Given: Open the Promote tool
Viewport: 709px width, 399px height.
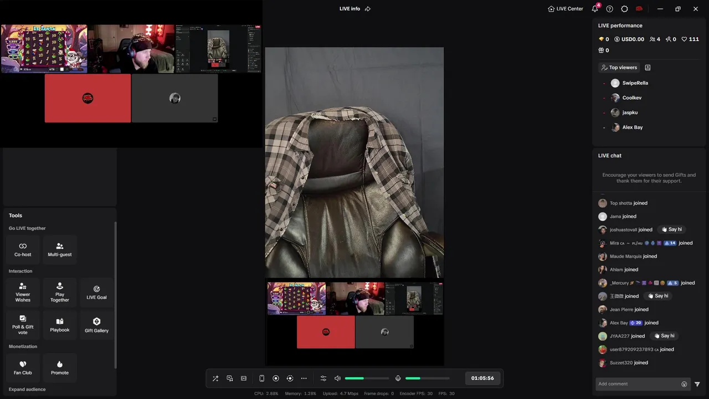Looking at the screenshot, I should [x=60, y=367].
